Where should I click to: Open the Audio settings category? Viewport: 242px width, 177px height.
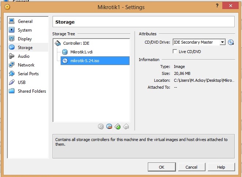28,56
